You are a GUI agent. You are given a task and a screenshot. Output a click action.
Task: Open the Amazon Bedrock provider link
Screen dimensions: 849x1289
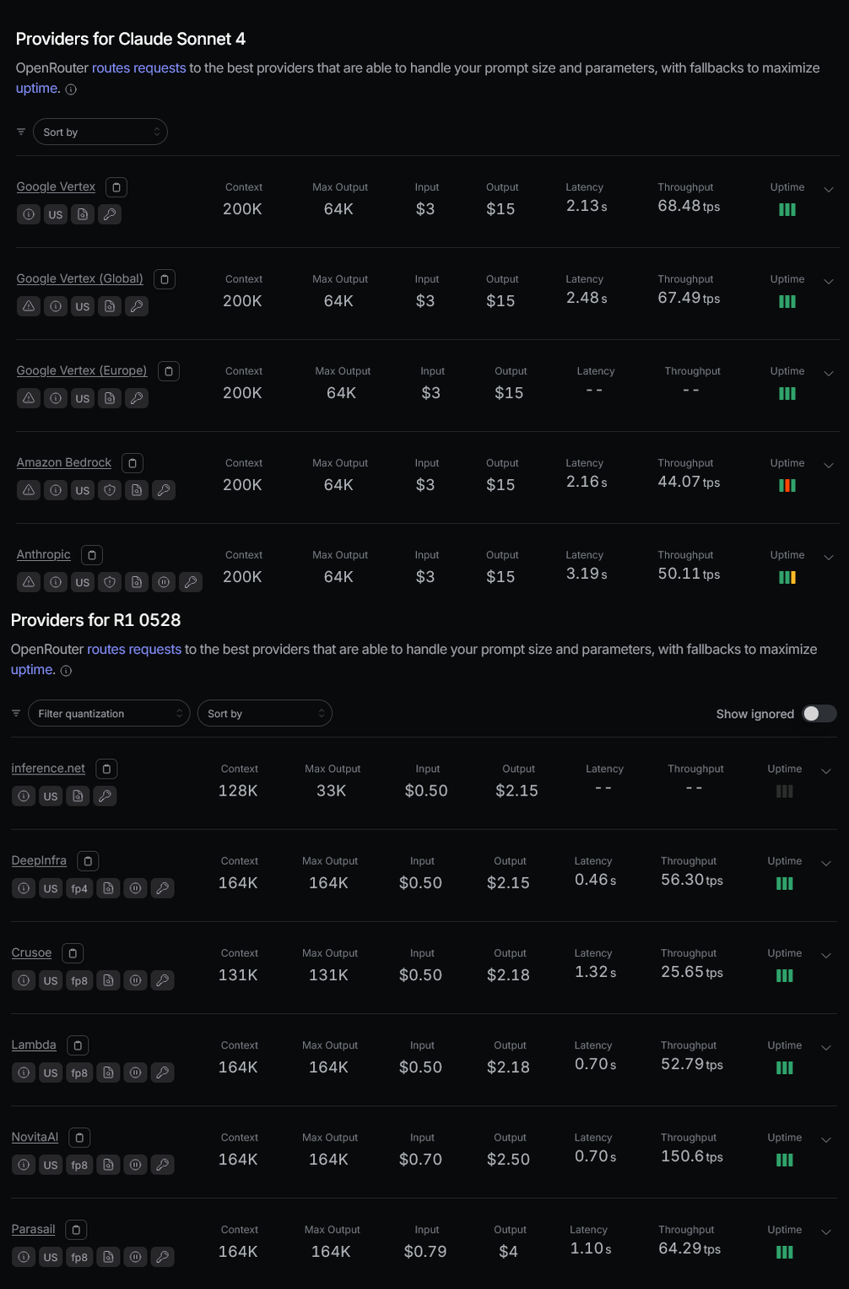coord(64,462)
